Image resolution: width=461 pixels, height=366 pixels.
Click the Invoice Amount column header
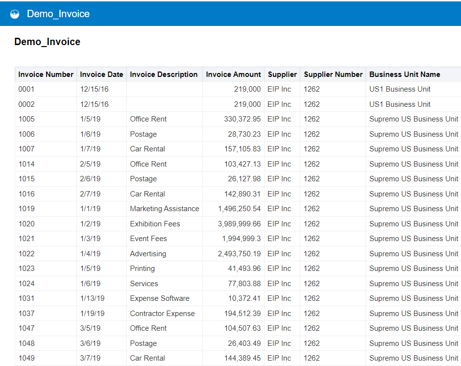click(234, 74)
